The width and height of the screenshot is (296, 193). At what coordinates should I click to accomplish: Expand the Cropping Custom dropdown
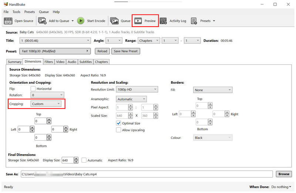click(x=46, y=104)
